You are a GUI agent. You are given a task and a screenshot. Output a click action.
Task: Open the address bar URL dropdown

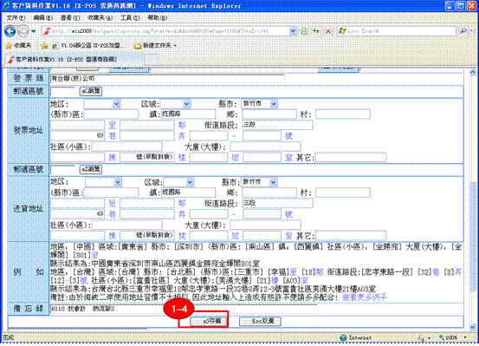point(293,31)
